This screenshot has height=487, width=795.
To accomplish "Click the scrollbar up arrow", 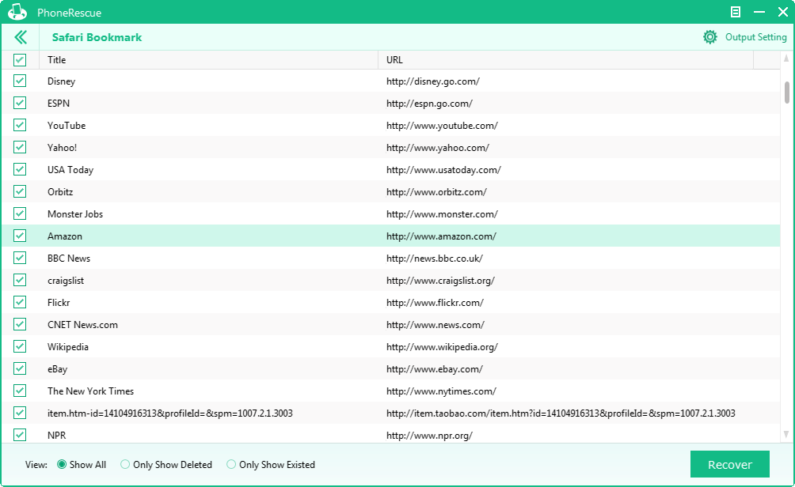I will coord(786,59).
